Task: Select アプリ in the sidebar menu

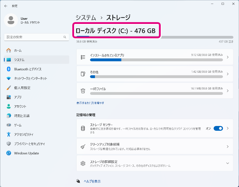Action: coord(18,97)
